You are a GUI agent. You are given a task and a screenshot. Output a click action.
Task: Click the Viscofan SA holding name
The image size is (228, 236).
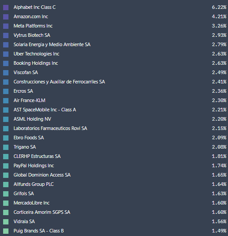pos(26,72)
